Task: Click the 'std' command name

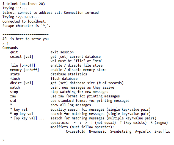Action: click(13, 101)
